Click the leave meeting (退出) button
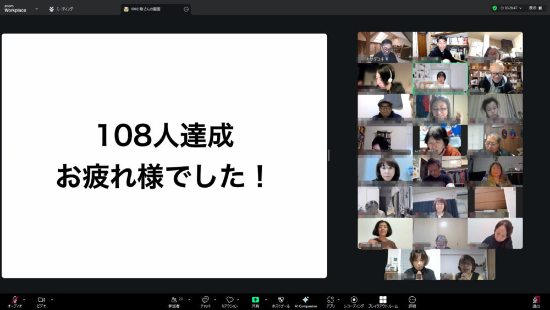This screenshot has width=550, height=310. point(536,301)
